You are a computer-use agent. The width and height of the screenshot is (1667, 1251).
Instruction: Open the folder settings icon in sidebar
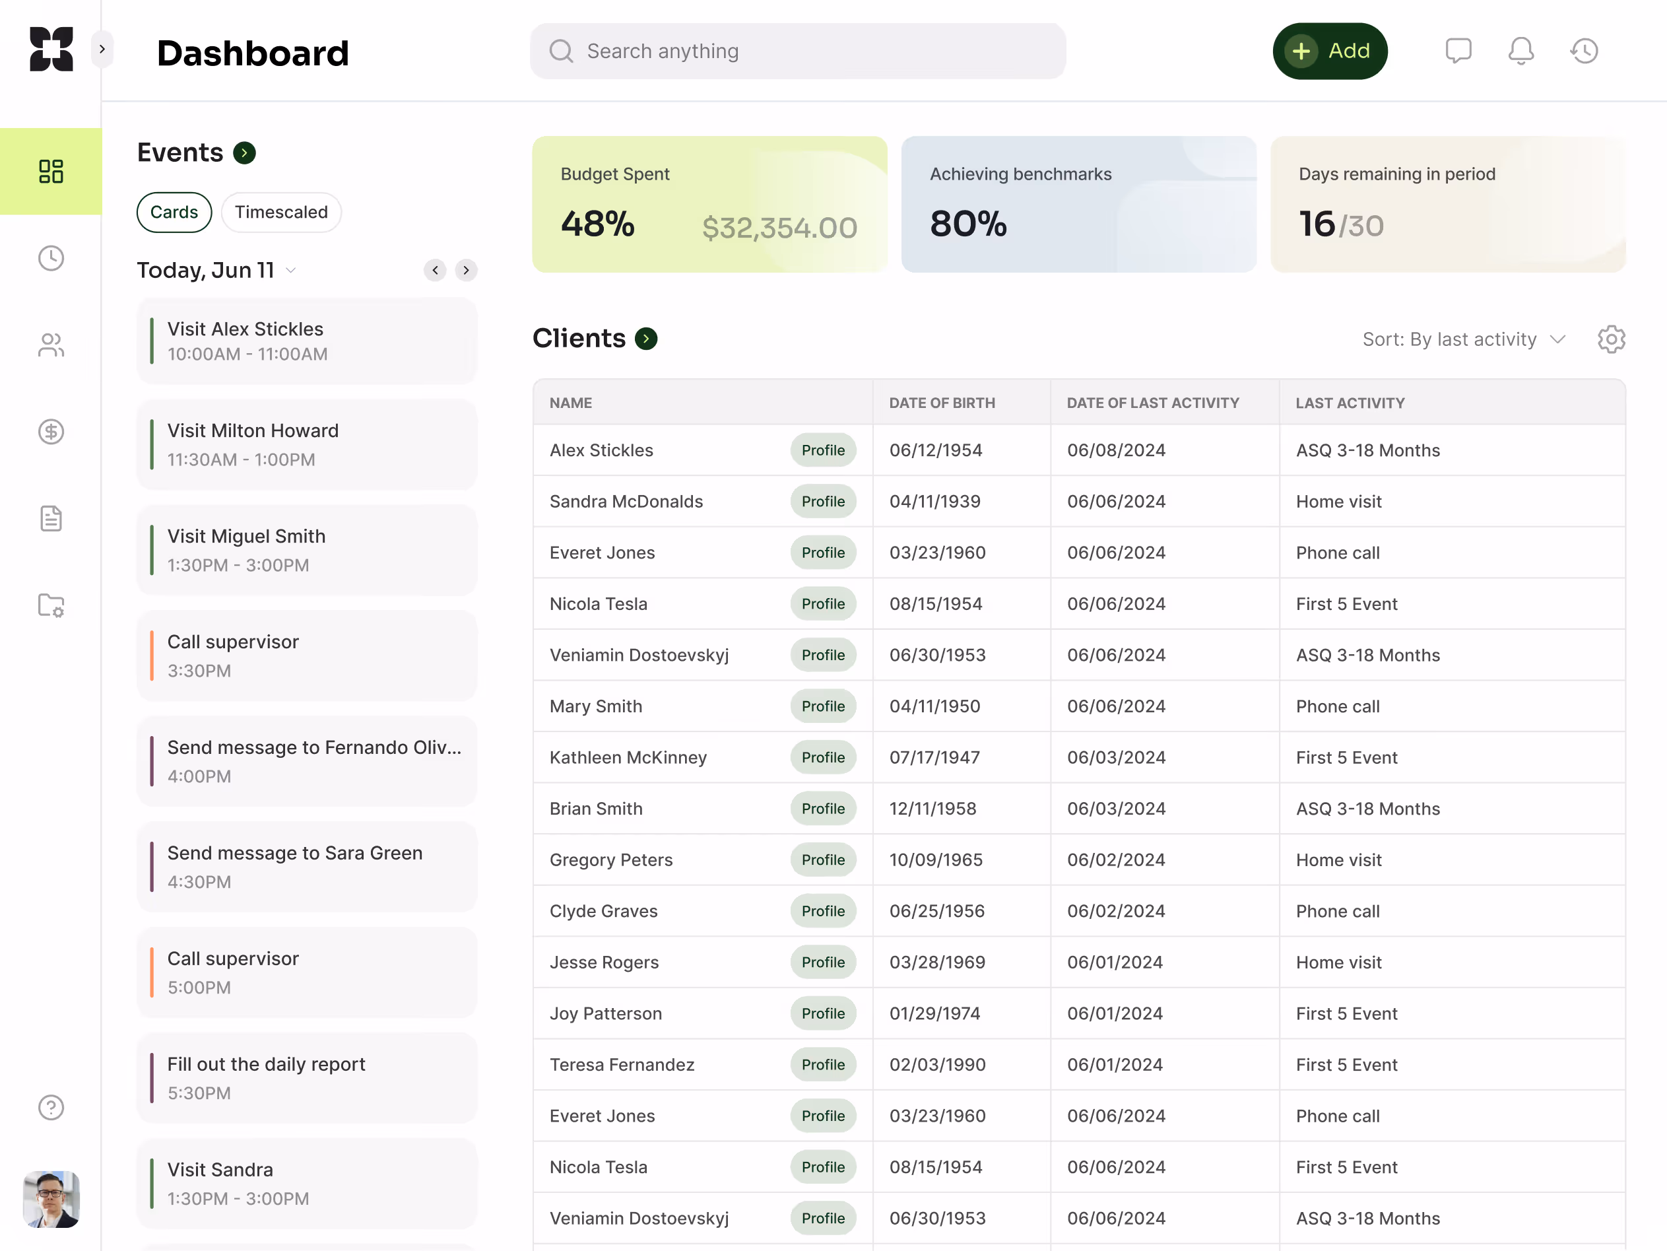[51, 605]
